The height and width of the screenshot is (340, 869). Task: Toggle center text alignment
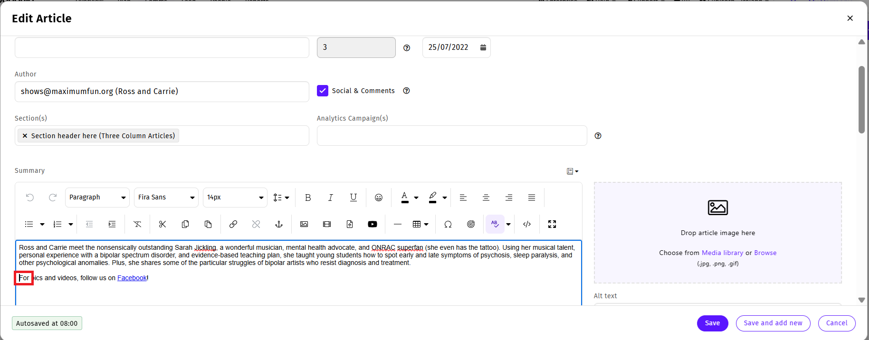click(x=486, y=198)
